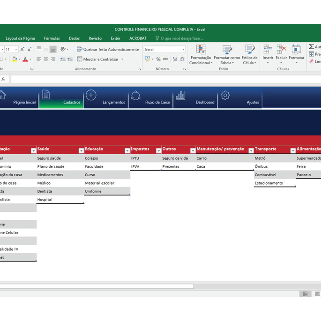Select the 'Plano de saúde' cell

click(x=60, y=166)
